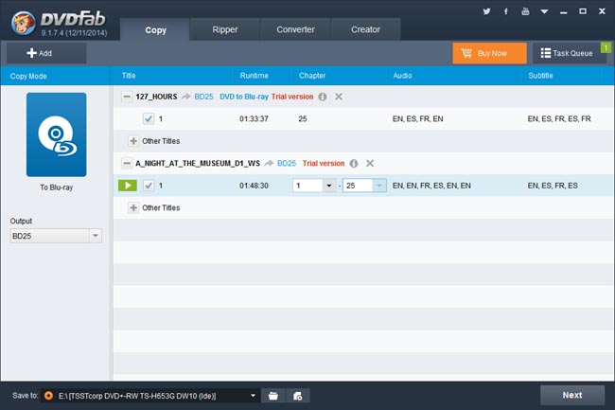Click the green task count badge
The width and height of the screenshot is (615, 410).
606,47
